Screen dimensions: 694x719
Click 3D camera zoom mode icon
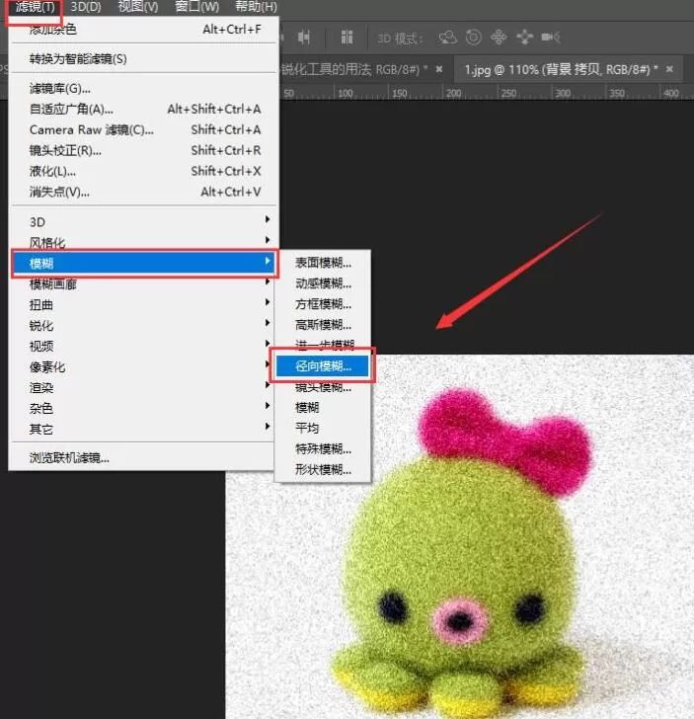(x=551, y=38)
